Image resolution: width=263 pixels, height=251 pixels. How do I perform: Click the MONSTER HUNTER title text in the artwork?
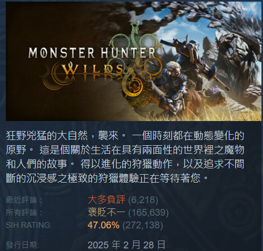point(92,53)
